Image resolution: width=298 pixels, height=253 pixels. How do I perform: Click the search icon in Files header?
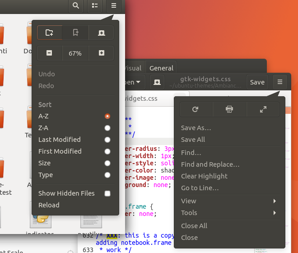76,5
